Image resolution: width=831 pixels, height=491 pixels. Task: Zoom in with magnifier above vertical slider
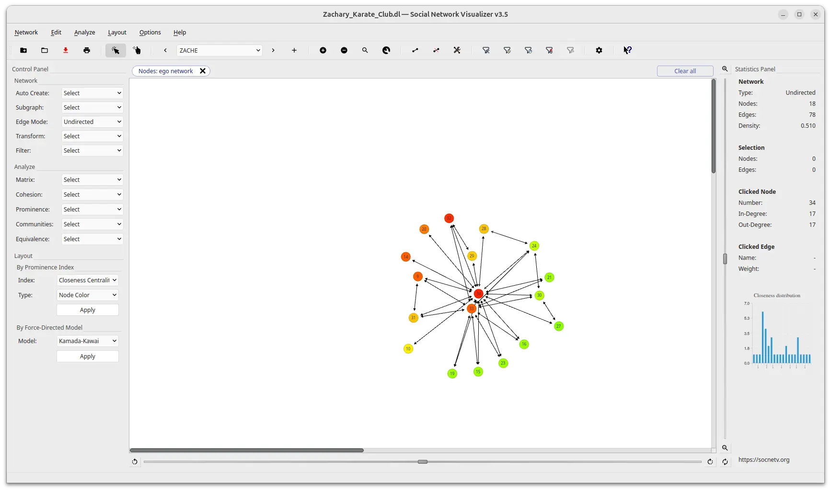pyautogui.click(x=725, y=69)
